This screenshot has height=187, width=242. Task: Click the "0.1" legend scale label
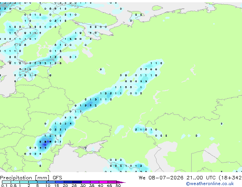[x=4, y=185]
